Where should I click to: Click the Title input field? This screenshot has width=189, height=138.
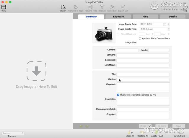pos(143,74)
